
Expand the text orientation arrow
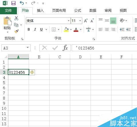(x=126, y=21)
